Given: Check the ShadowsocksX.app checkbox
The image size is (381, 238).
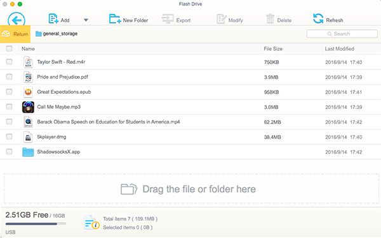Looking at the screenshot, I should coord(10,152).
